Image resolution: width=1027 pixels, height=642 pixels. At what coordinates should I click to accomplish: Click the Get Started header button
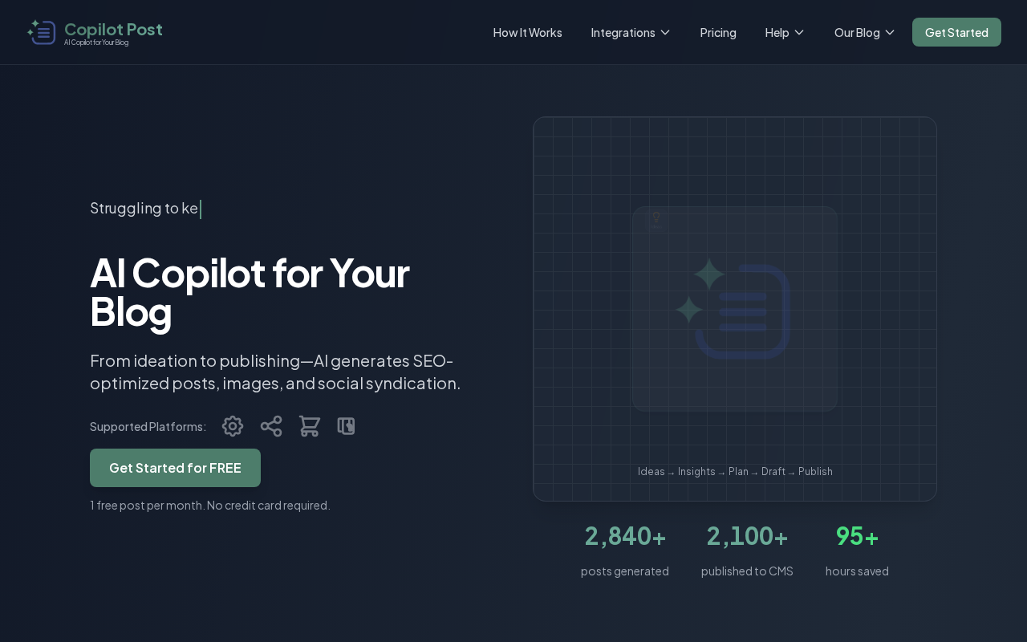956,32
